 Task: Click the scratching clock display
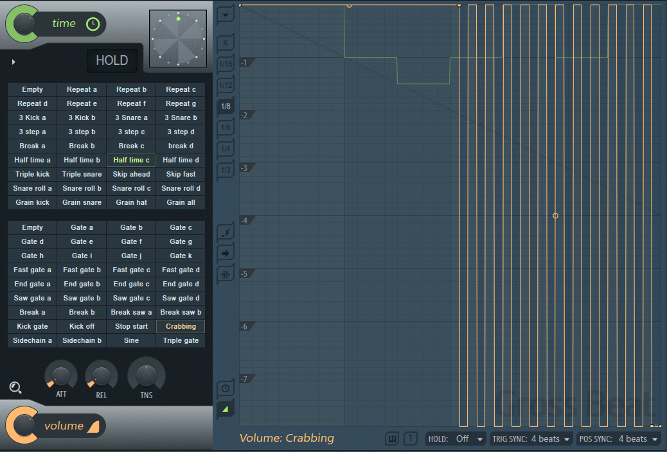(x=178, y=39)
